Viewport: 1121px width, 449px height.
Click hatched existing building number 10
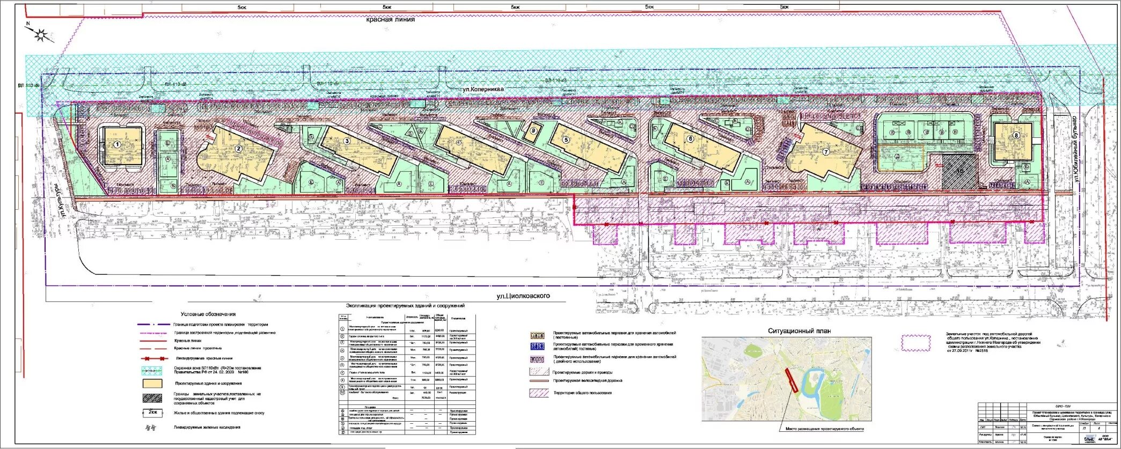click(960, 171)
